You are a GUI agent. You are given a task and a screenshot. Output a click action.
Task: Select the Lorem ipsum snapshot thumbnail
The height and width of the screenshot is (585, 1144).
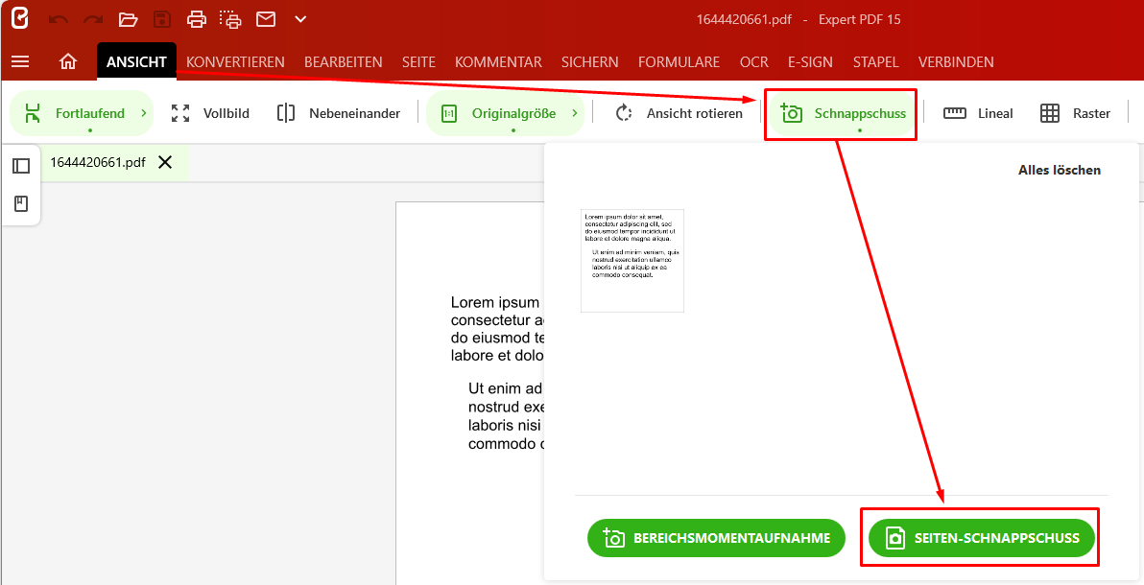632,261
